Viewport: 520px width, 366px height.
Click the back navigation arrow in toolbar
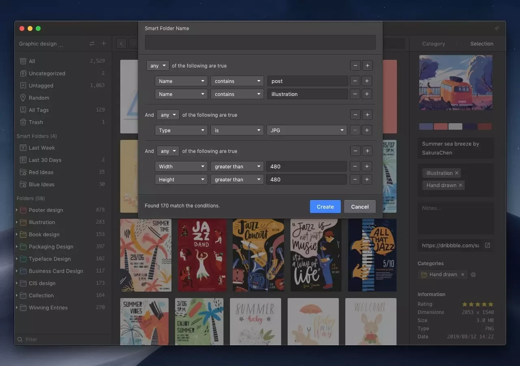pos(121,44)
